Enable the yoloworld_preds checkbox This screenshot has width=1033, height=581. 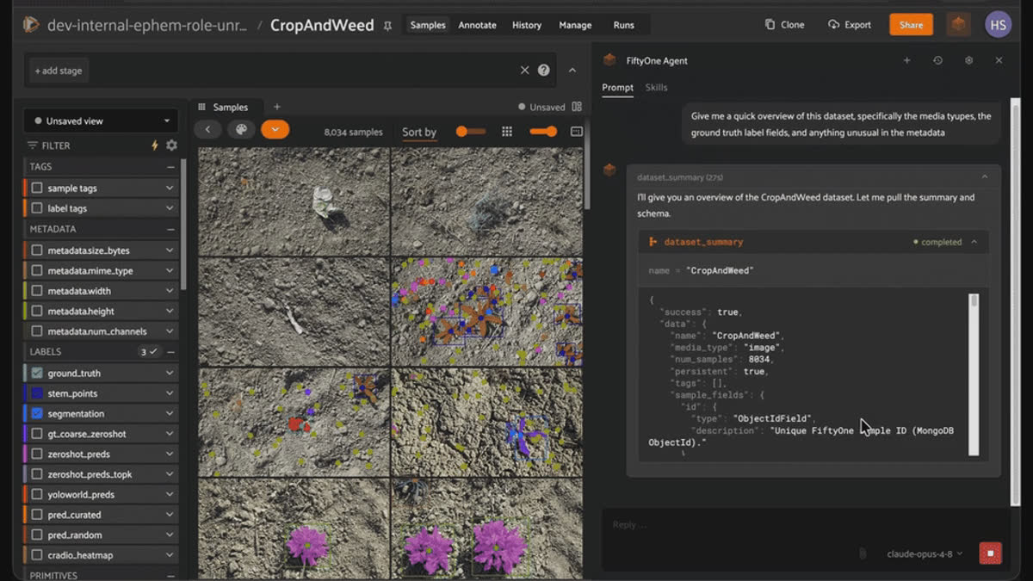37,494
